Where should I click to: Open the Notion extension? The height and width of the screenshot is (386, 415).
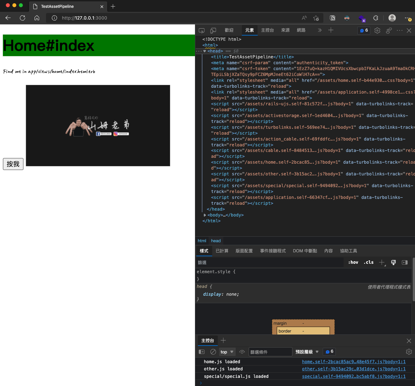(333, 18)
